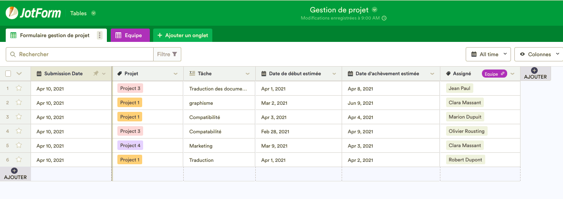Open the Filtre filter button
The width and height of the screenshot is (563, 199).
pos(167,54)
